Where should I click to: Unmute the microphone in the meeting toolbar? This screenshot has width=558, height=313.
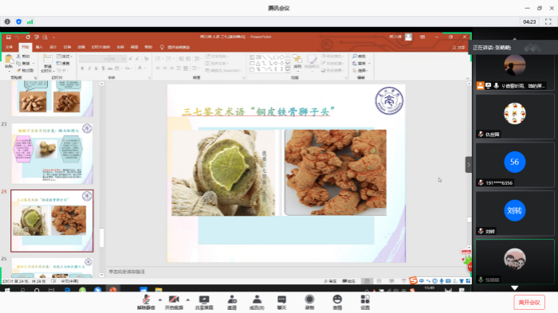tap(146, 303)
